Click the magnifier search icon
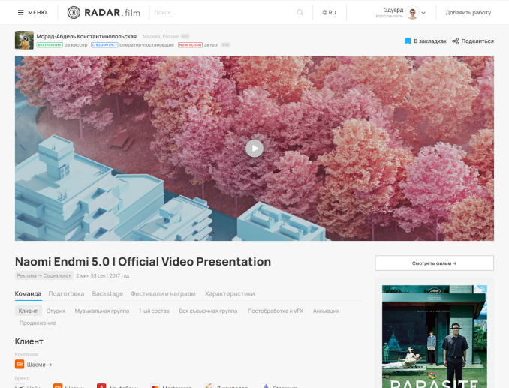This screenshot has height=388, width=509. tap(300, 12)
